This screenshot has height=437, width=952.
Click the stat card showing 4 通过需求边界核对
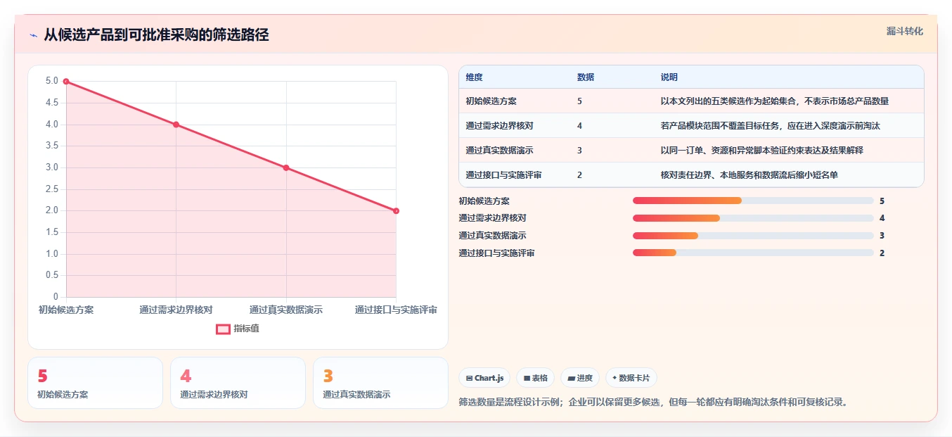(x=238, y=383)
